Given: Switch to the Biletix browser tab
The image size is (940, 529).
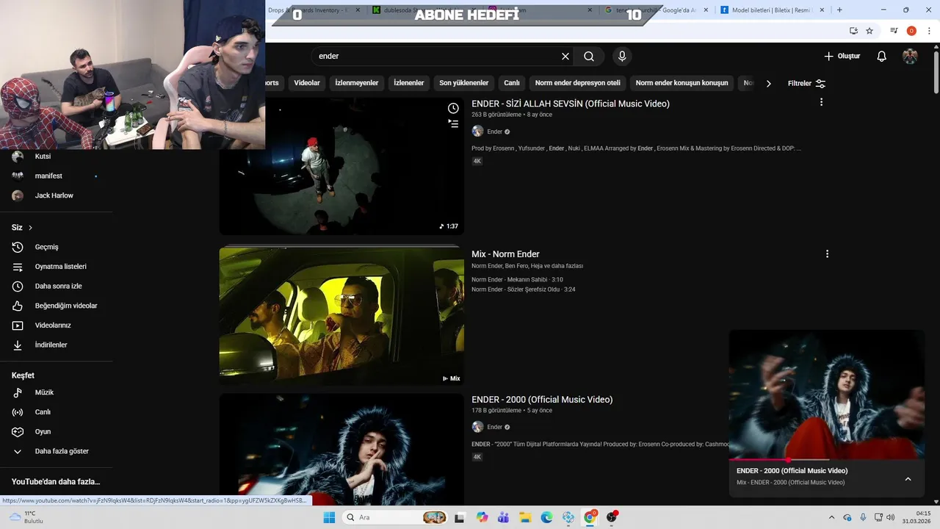Looking at the screenshot, I should [x=771, y=10].
